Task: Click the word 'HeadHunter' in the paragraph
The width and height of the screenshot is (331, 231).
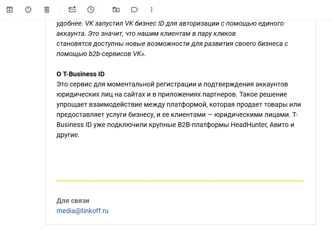Action: pyautogui.click(x=249, y=125)
